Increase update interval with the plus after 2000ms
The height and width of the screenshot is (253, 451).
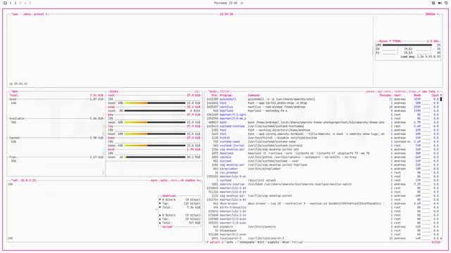click(438, 14)
